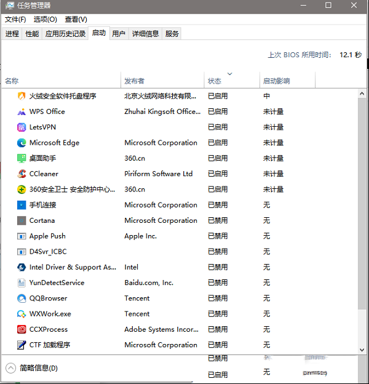Sort by the 启动影响 column header
Viewport: 369px width, 384px height.
[288, 81]
